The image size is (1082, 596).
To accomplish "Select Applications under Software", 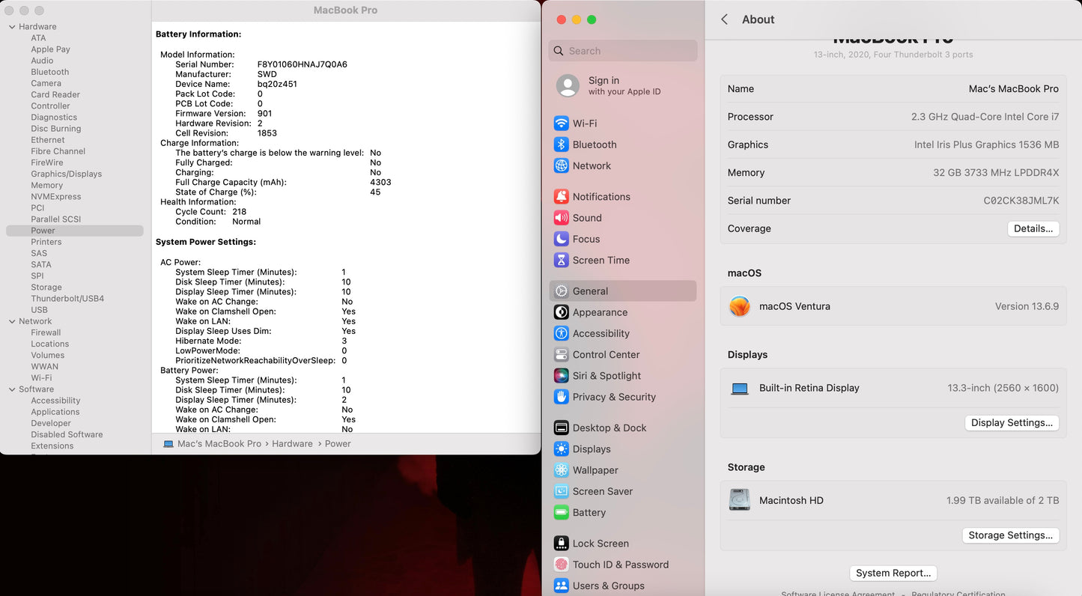I will [x=55, y=411].
